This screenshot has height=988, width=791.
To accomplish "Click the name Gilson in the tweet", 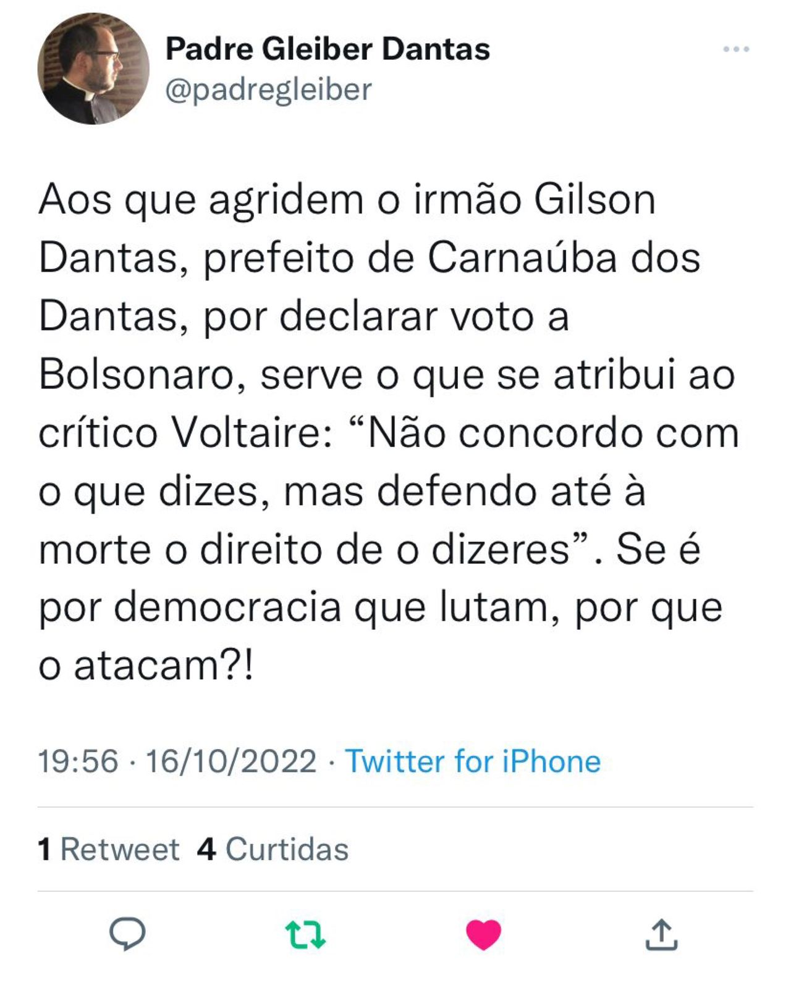I will [594, 199].
